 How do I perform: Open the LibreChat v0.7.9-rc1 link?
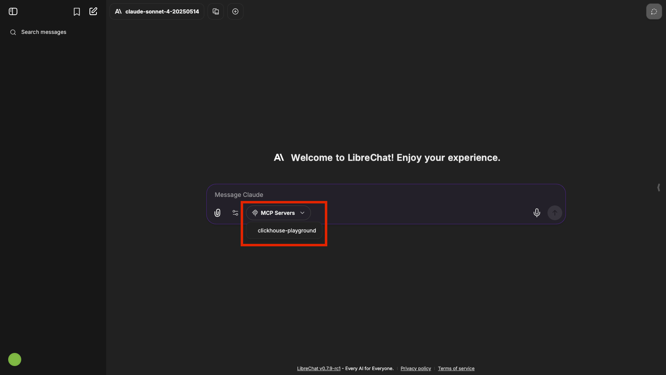click(318, 368)
